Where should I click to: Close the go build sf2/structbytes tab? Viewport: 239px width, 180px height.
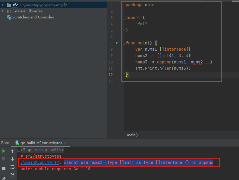65,143
